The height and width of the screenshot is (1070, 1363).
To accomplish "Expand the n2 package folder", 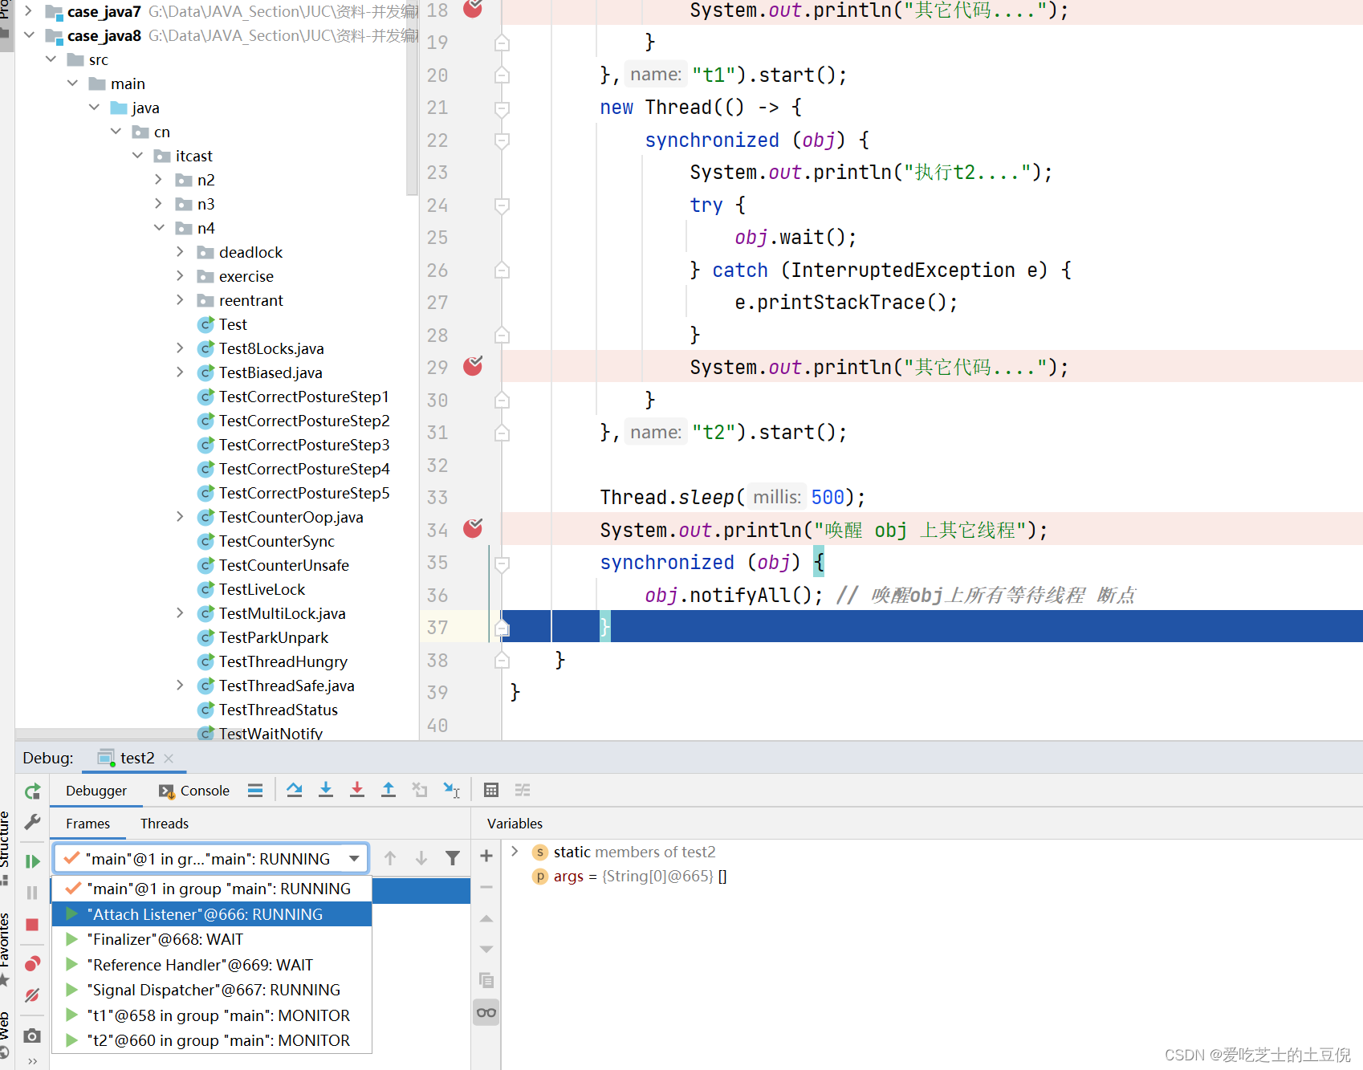I will [159, 180].
